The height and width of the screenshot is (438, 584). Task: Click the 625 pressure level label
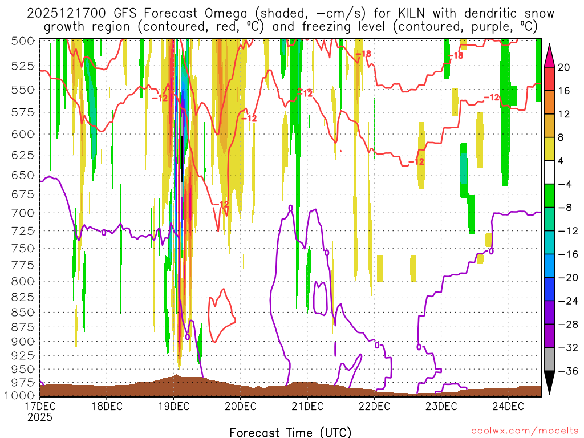[23, 155]
